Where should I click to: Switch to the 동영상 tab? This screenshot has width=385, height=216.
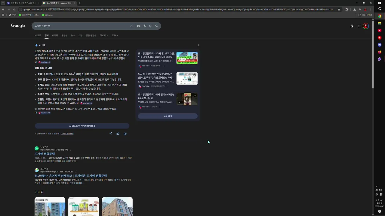(x=64, y=35)
